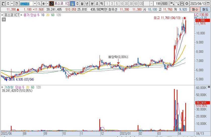Switch to 틱 tick chart period

click(102, 4)
